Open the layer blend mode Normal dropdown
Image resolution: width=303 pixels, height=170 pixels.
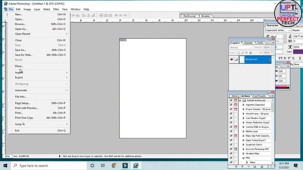[x=241, y=47]
